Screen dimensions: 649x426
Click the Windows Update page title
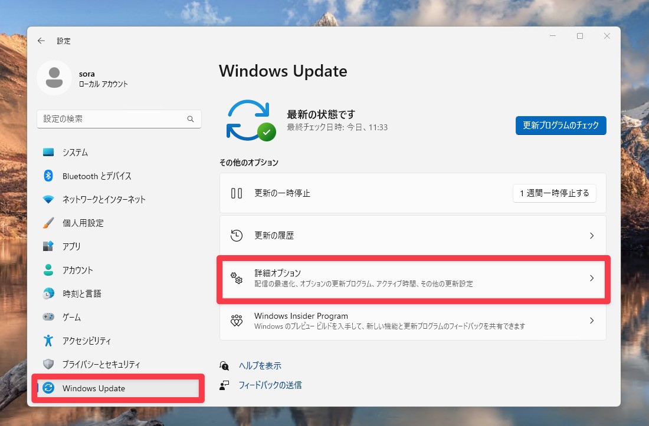click(x=283, y=71)
